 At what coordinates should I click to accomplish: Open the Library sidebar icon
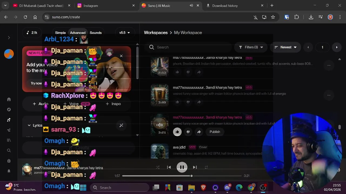click(9, 140)
